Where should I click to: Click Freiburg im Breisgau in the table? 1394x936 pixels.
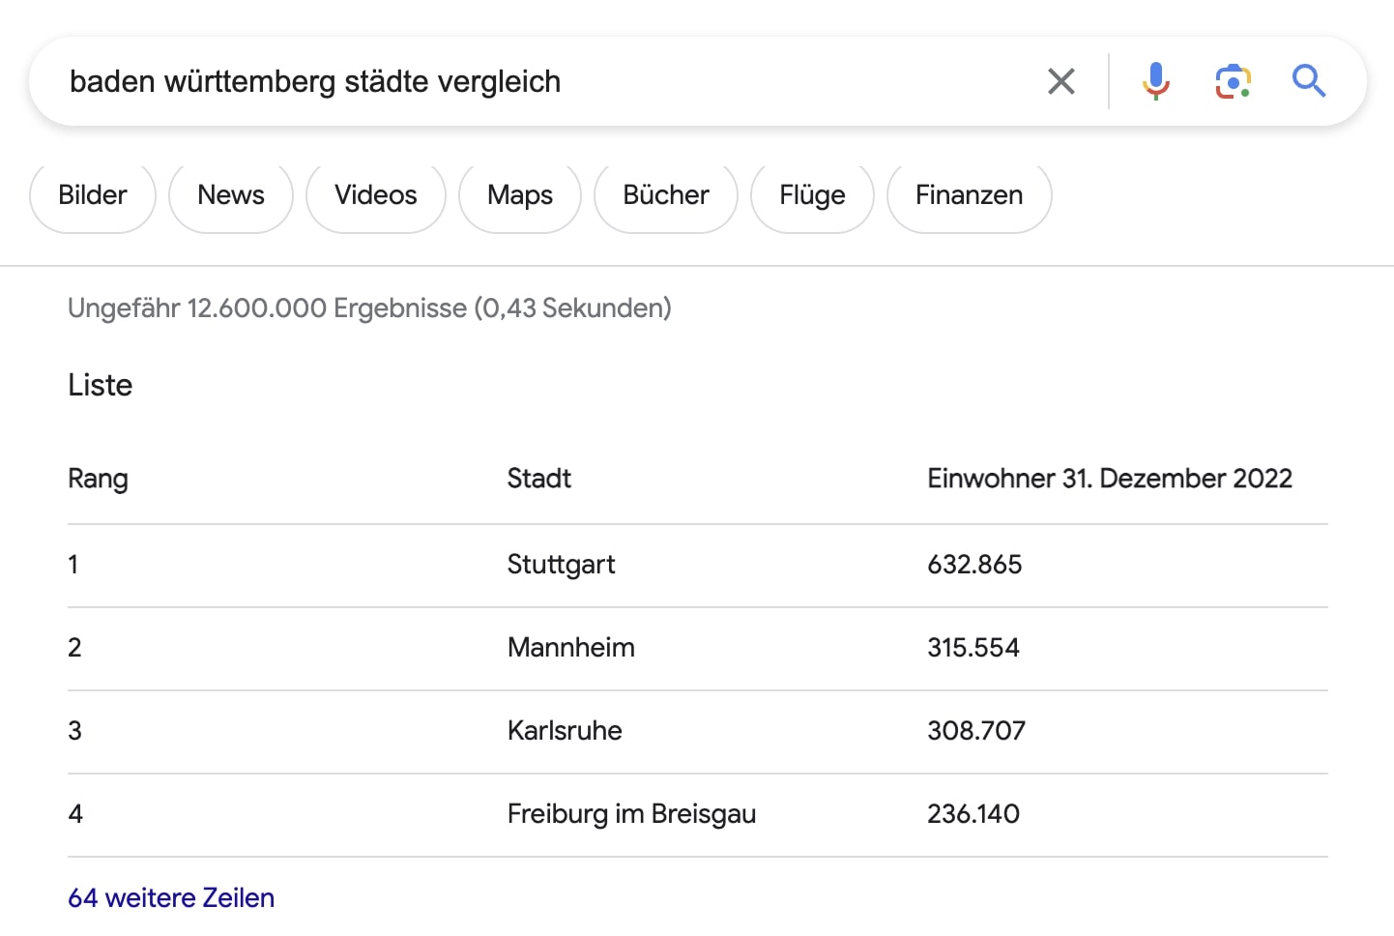tap(631, 814)
